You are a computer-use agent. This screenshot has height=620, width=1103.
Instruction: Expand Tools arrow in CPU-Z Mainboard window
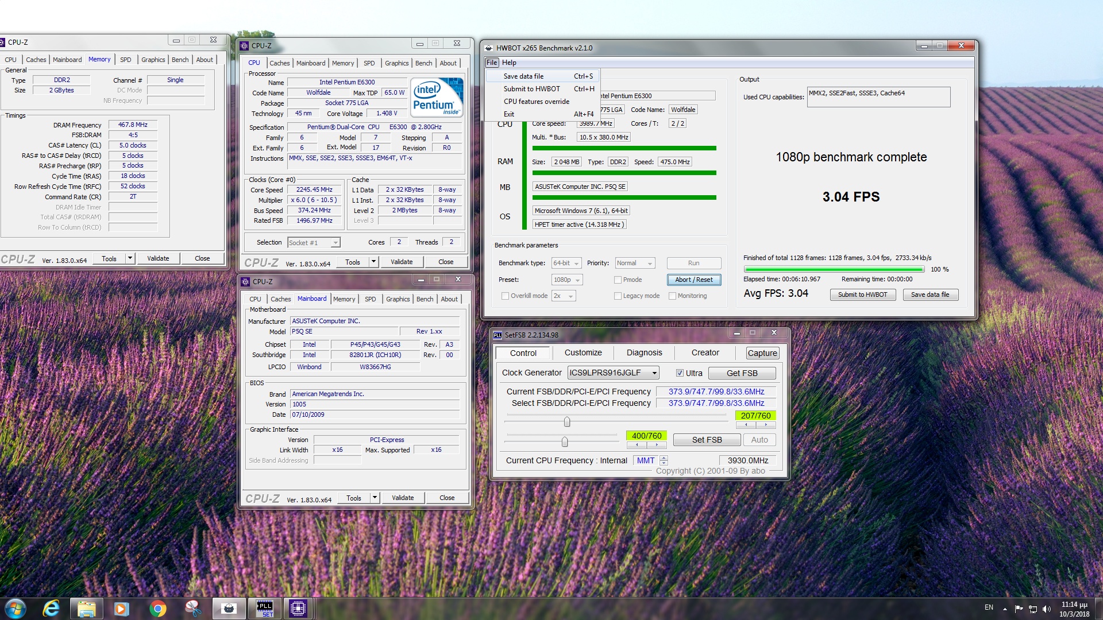click(x=375, y=498)
